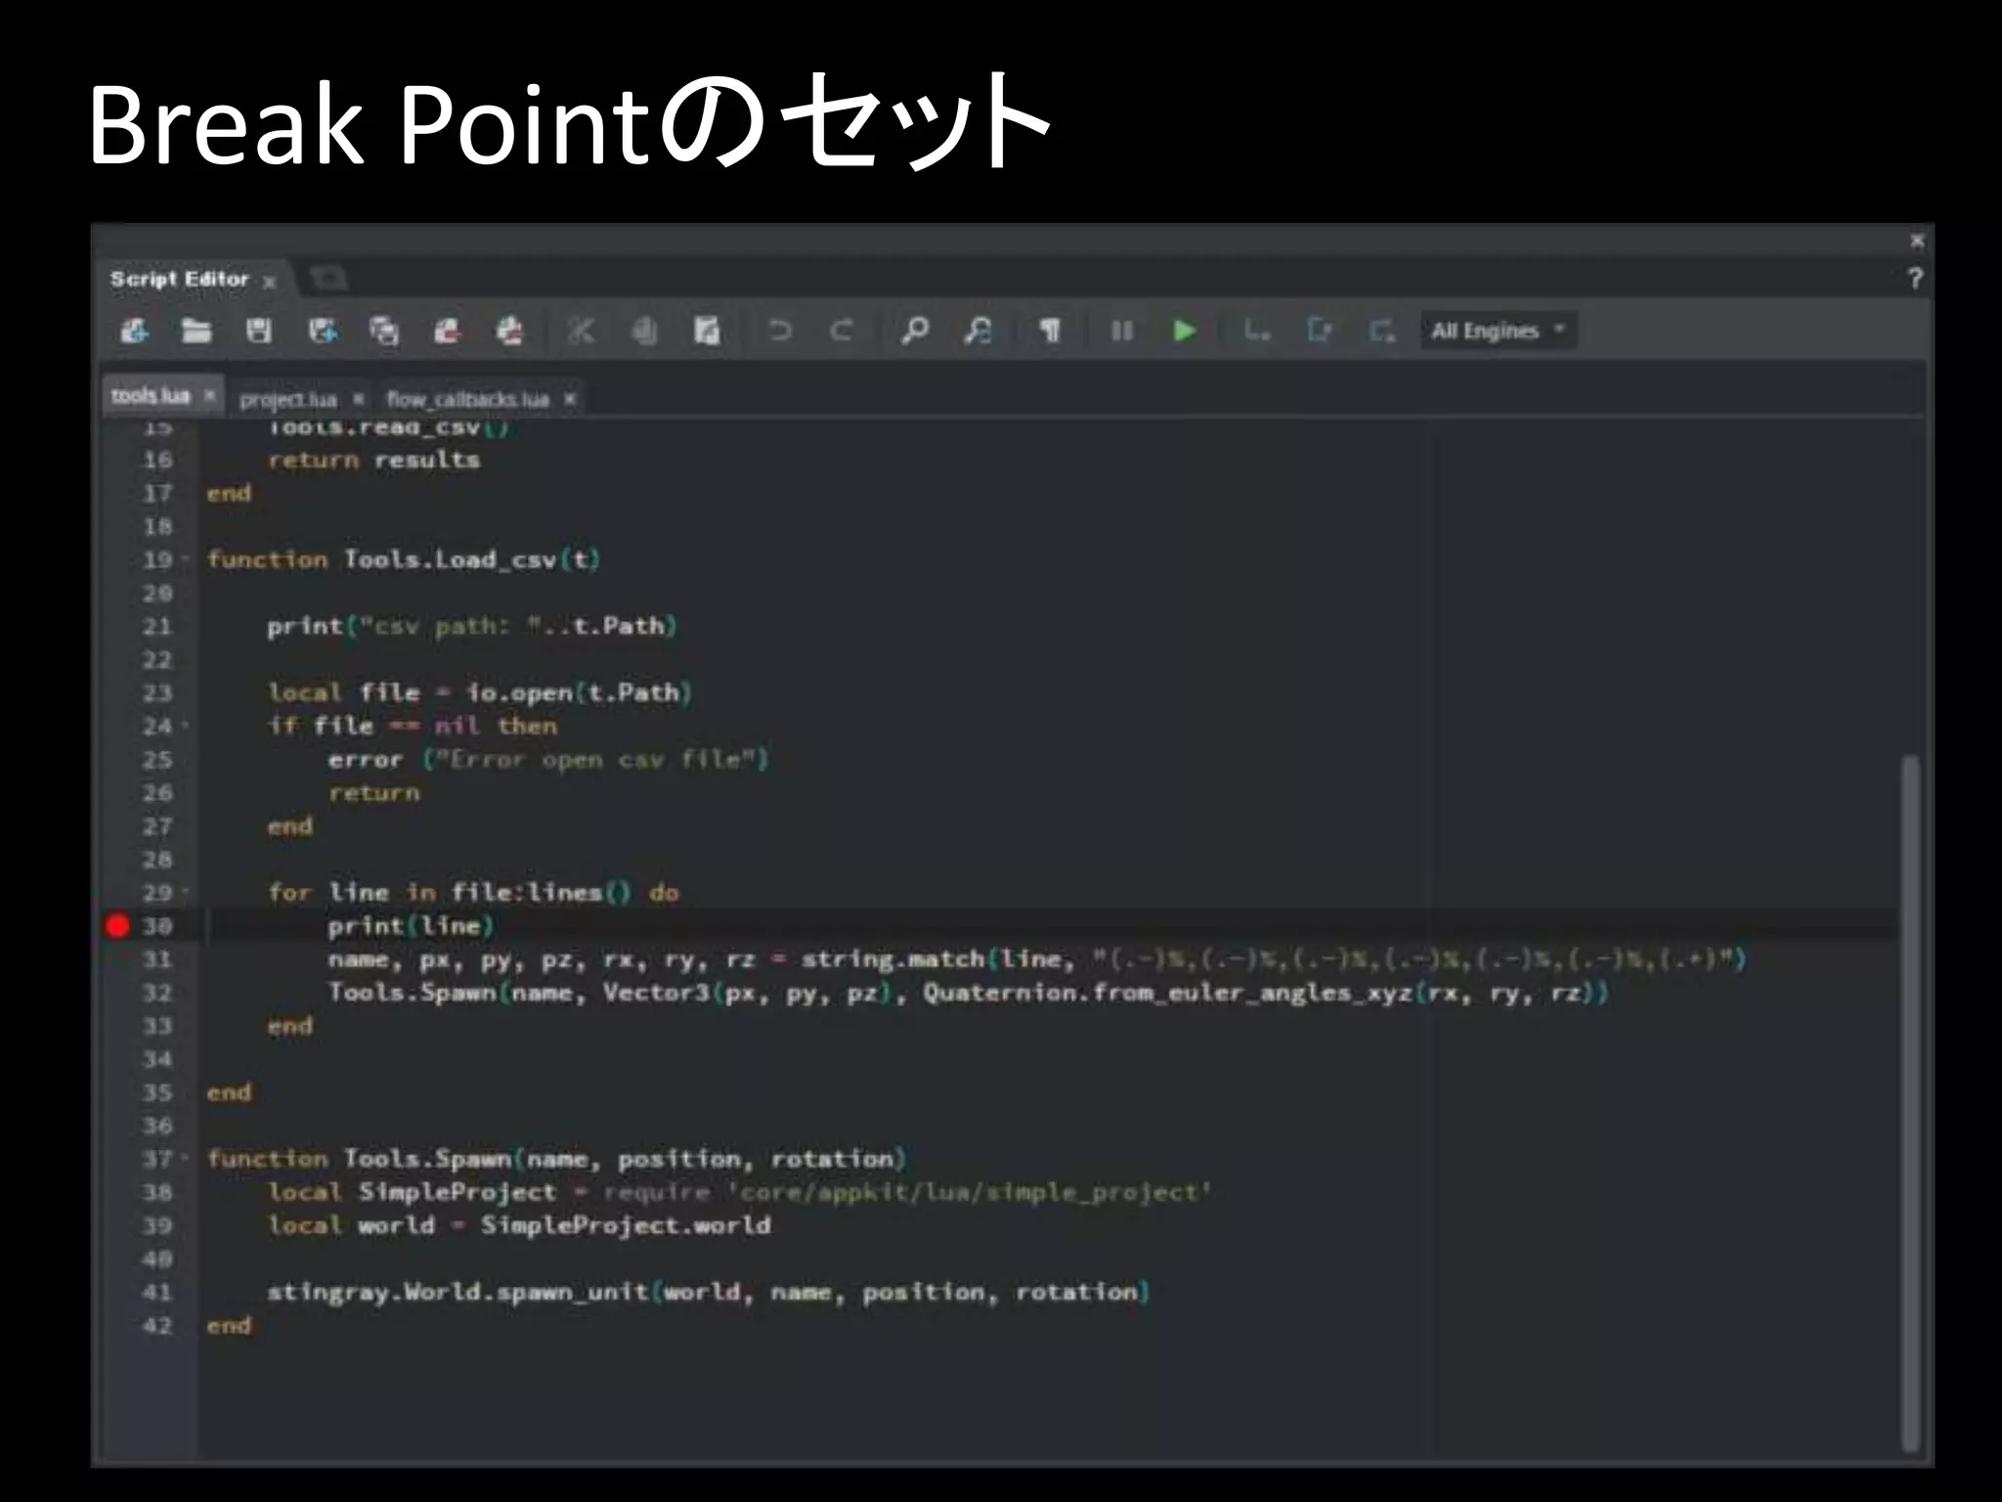Click on 'return results' on line 16
This screenshot has width=2002, height=1502.
[373, 460]
